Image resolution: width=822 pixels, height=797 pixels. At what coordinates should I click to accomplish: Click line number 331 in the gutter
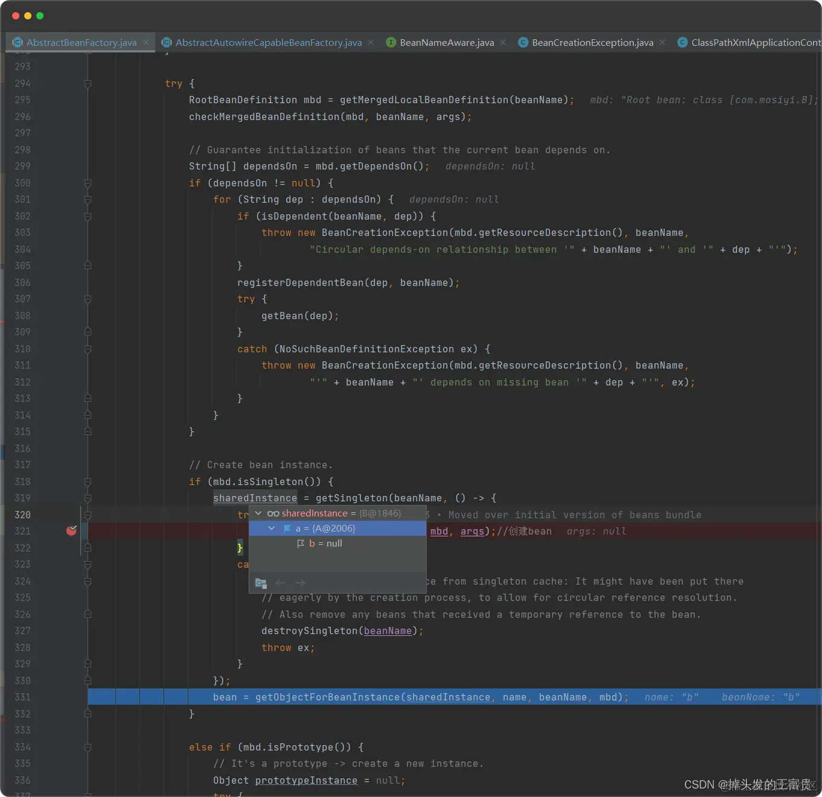(23, 697)
